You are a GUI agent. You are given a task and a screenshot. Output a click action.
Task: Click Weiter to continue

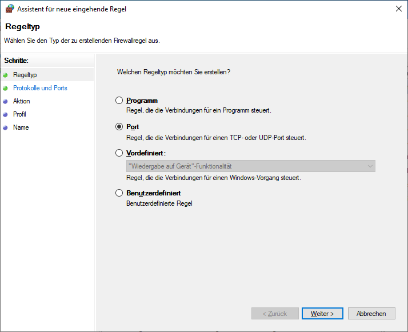tap(322, 314)
